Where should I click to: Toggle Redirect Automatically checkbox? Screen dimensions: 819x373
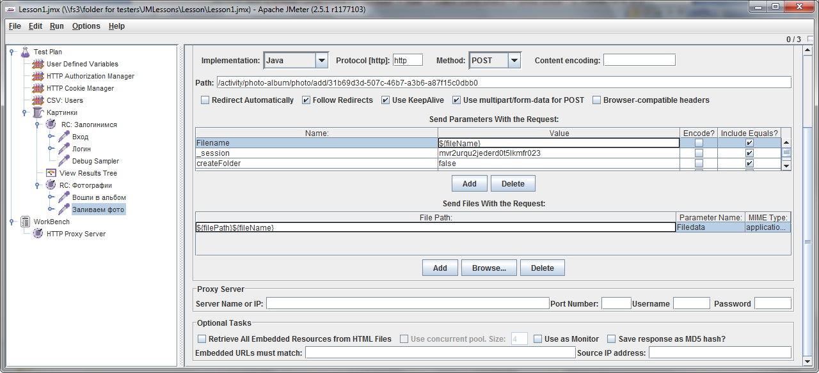[205, 100]
